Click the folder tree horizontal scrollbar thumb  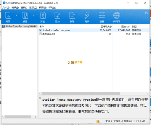pos(18,117)
